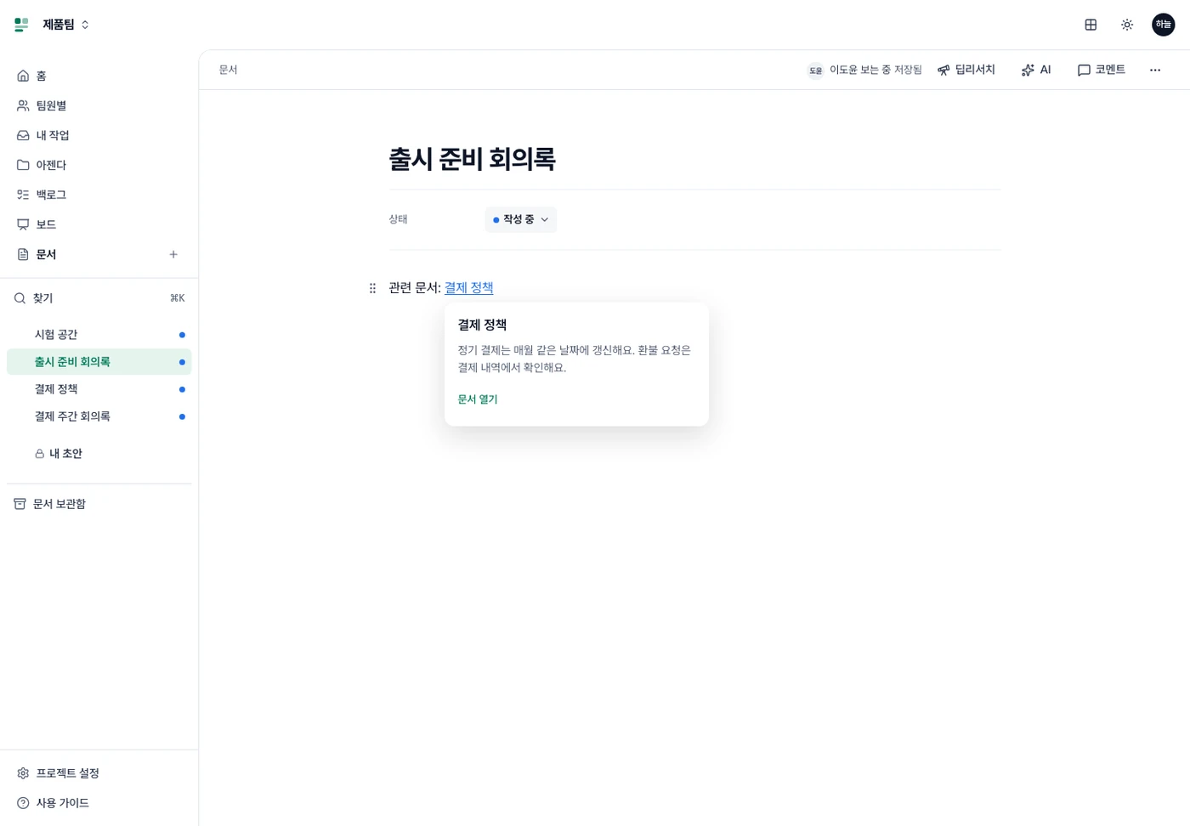Open the 작성 중 status dropdown
The height and width of the screenshot is (826, 1190).
[520, 219]
